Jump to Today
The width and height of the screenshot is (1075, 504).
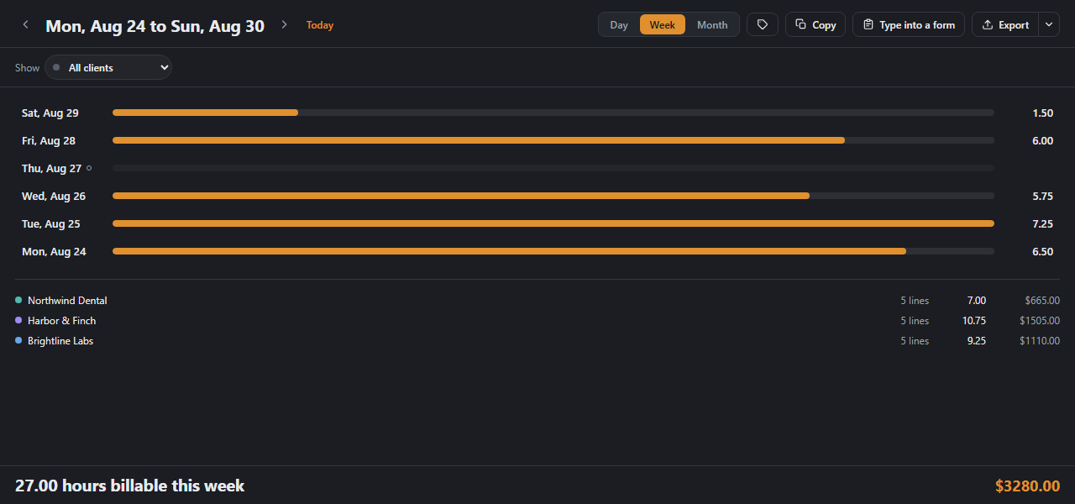pos(320,25)
